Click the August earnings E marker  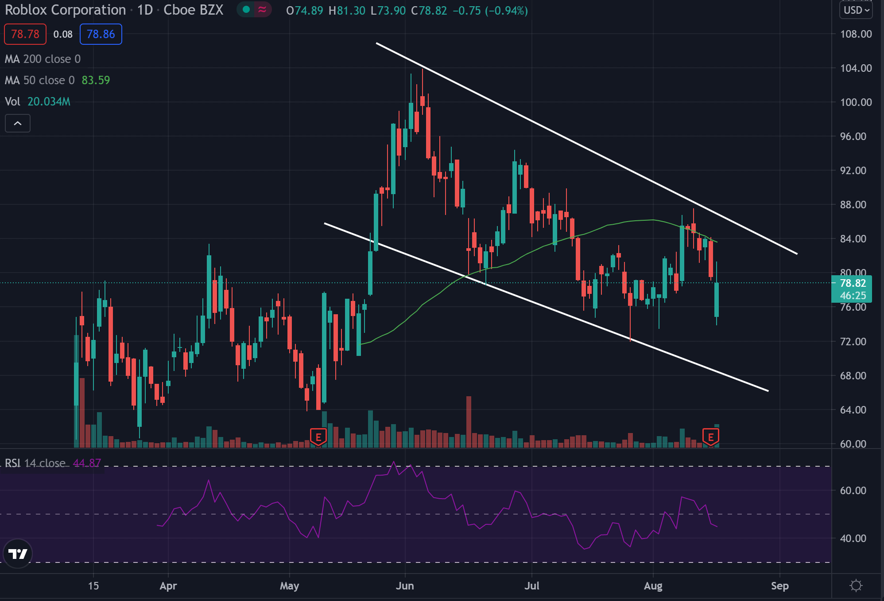[x=710, y=437]
